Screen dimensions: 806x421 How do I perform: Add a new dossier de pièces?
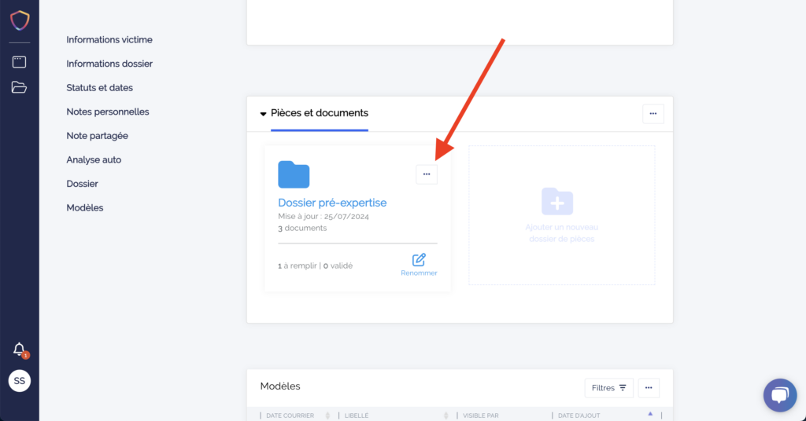[561, 214]
